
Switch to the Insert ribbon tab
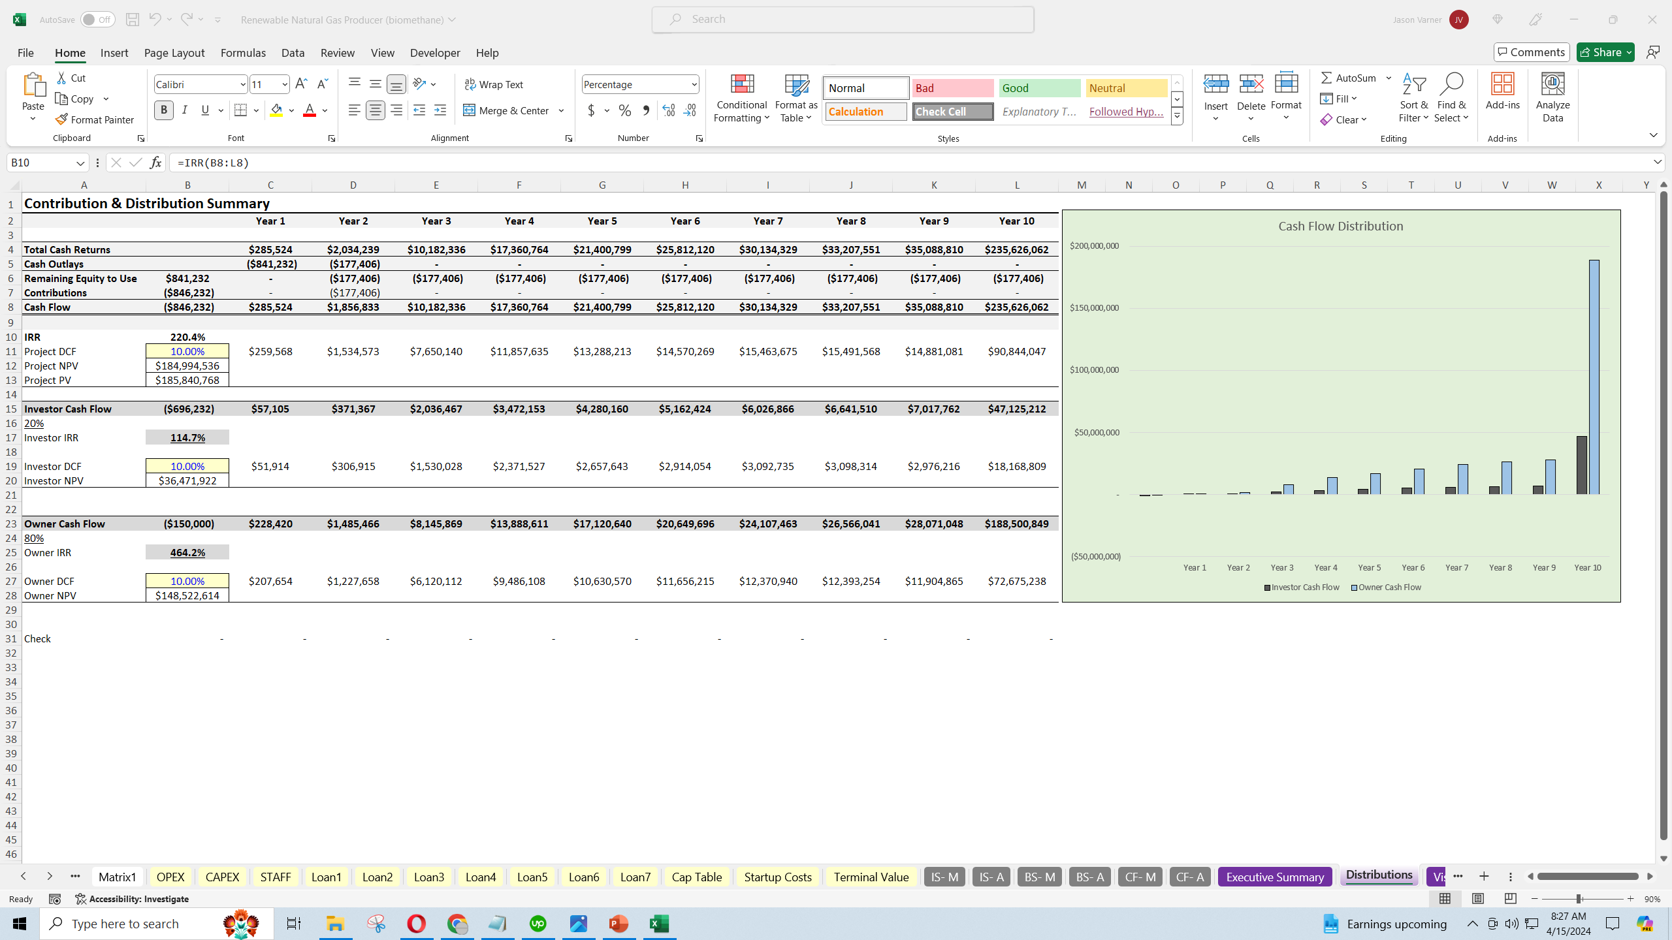pyautogui.click(x=114, y=53)
